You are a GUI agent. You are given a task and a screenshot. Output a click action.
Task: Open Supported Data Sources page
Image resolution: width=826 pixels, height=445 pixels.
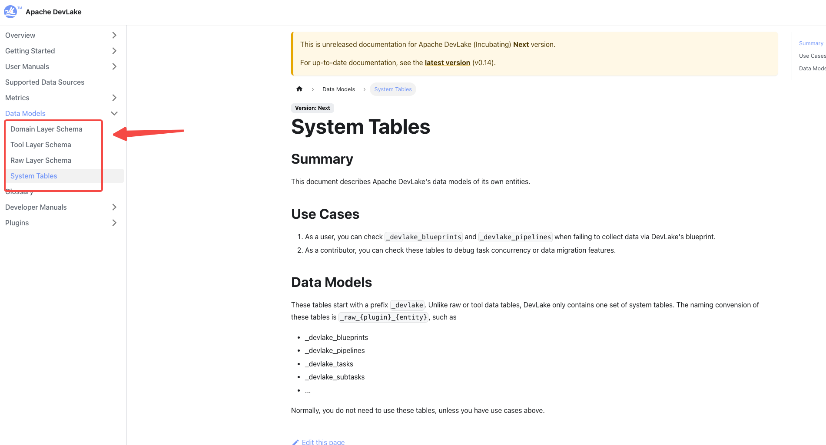[x=45, y=82]
